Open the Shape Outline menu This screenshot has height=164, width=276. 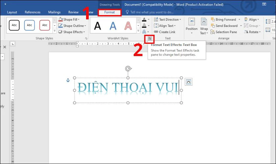coord(72,26)
